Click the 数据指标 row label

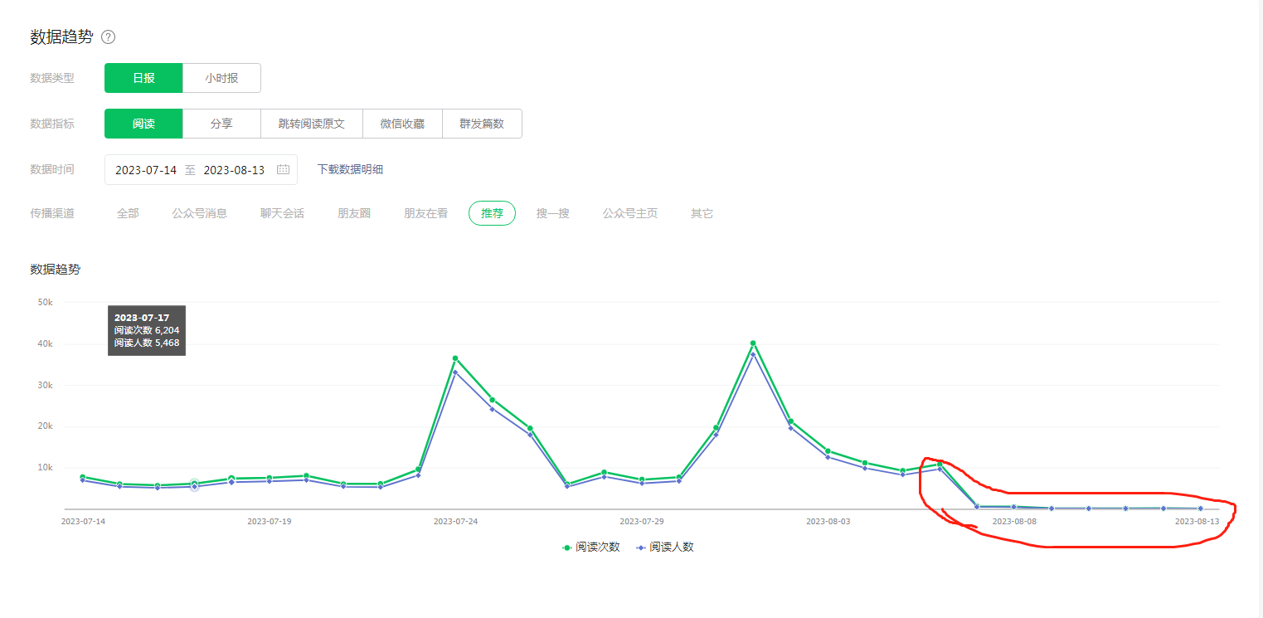tap(52, 124)
